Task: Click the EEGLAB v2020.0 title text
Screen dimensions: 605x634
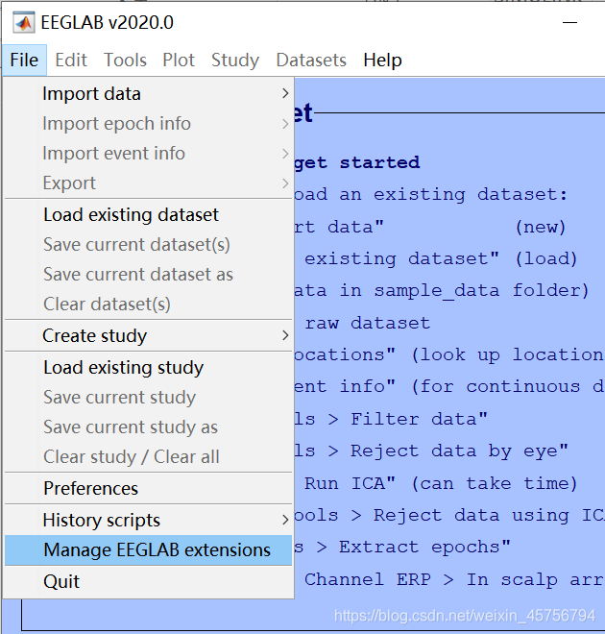Action: tap(108, 23)
